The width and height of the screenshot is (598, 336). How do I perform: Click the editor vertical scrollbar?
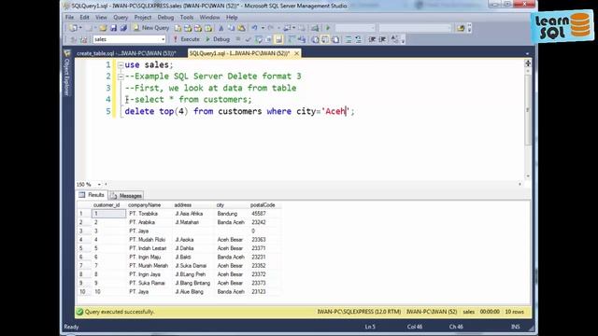tap(528, 110)
